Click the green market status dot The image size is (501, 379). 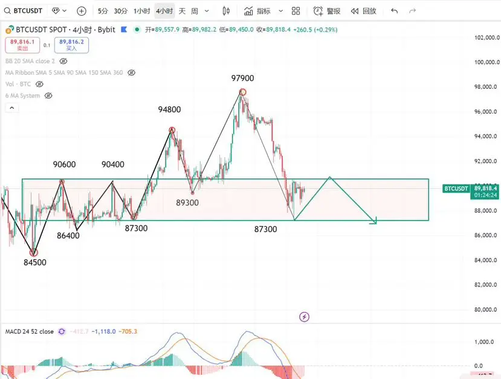tap(137, 30)
